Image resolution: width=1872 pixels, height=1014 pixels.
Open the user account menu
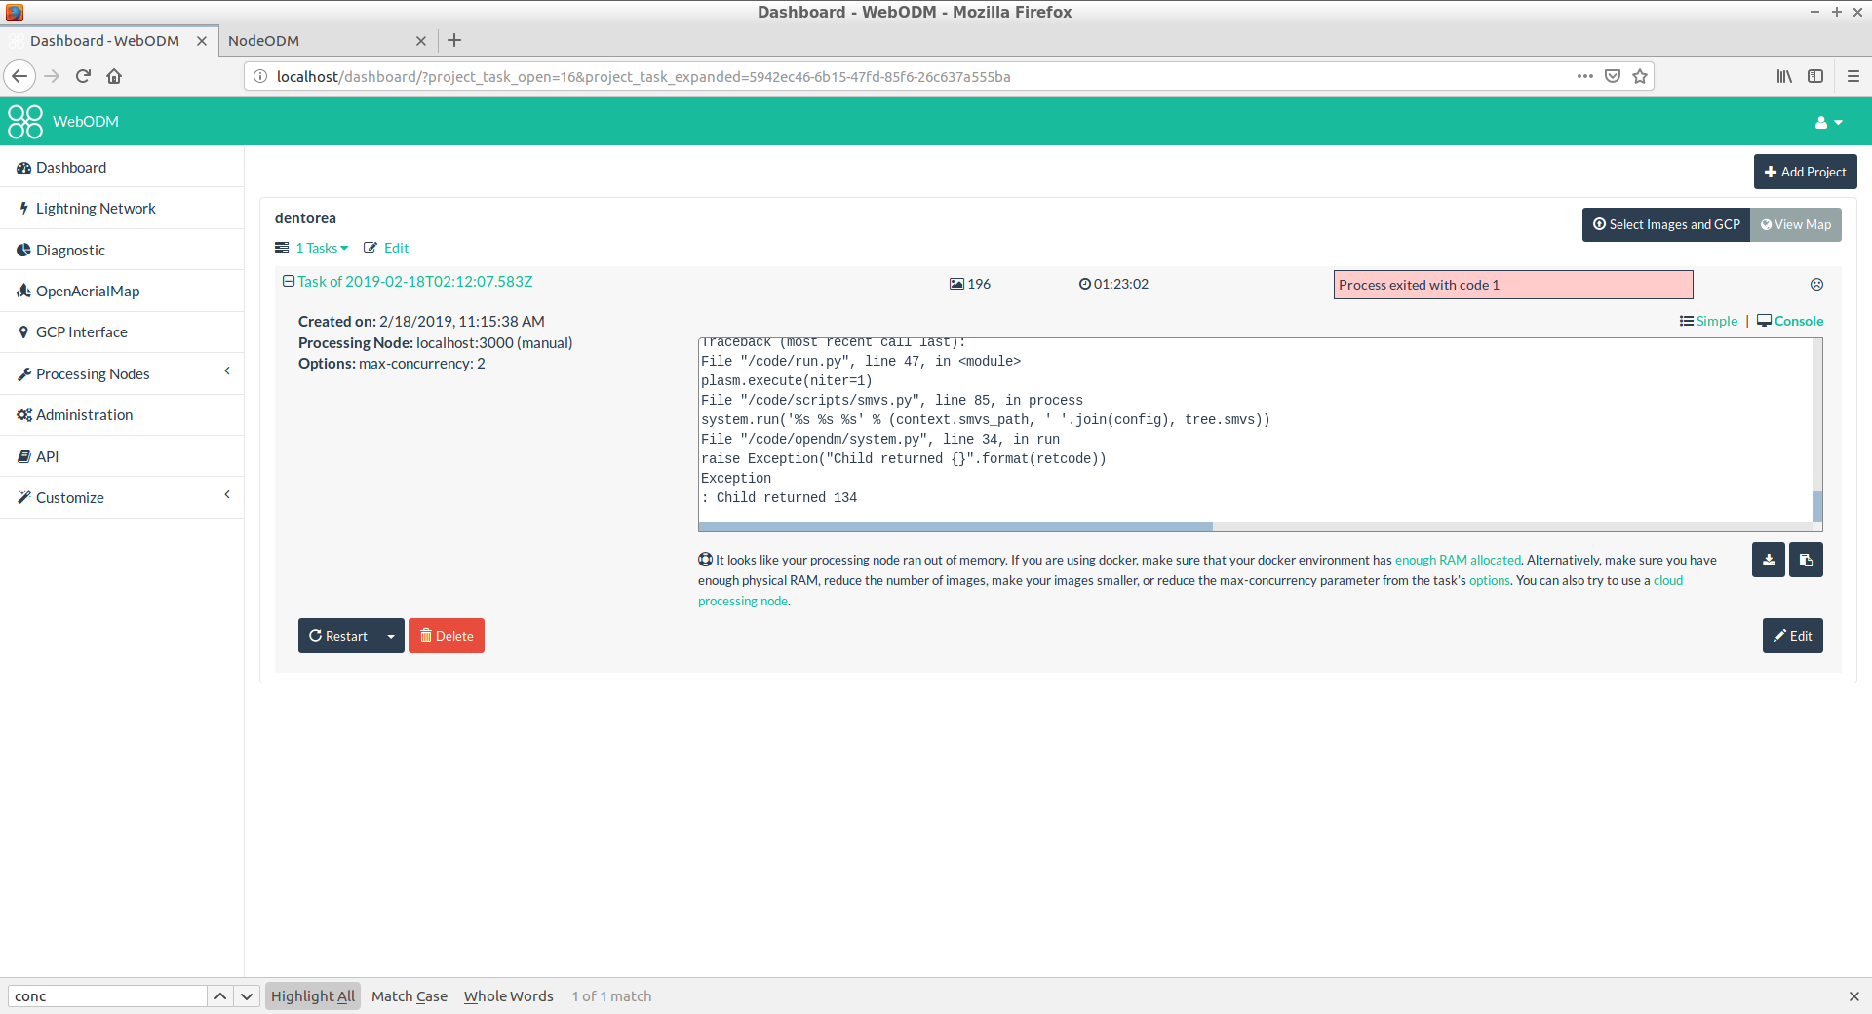click(1827, 121)
